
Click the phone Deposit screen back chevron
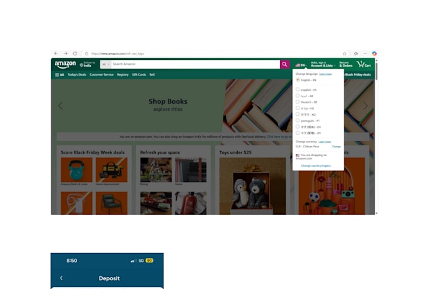61,278
